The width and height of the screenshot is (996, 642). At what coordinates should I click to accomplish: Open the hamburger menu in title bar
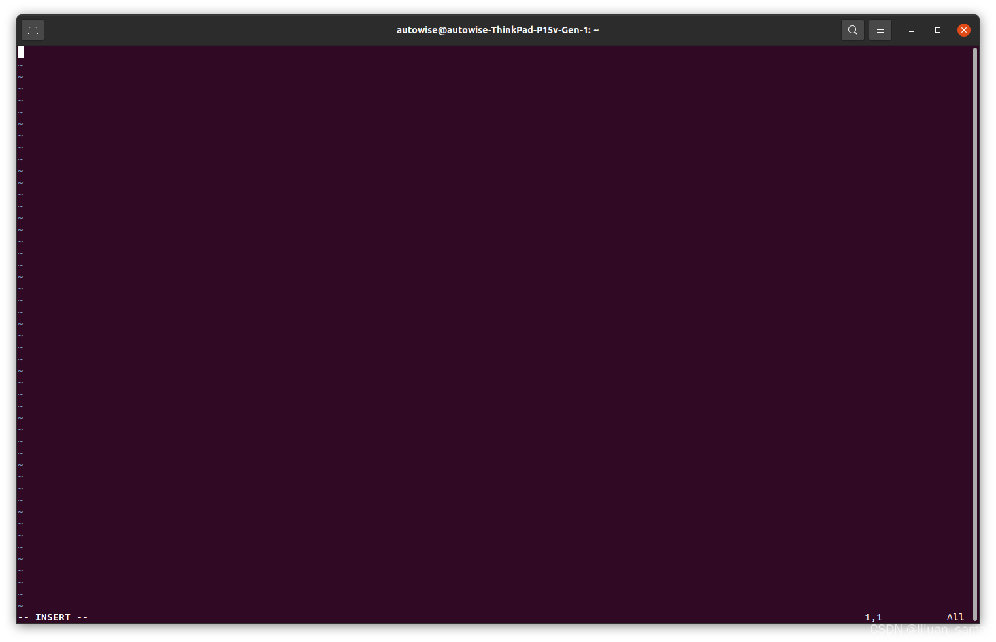pyautogui.click(x=880, y=30)
